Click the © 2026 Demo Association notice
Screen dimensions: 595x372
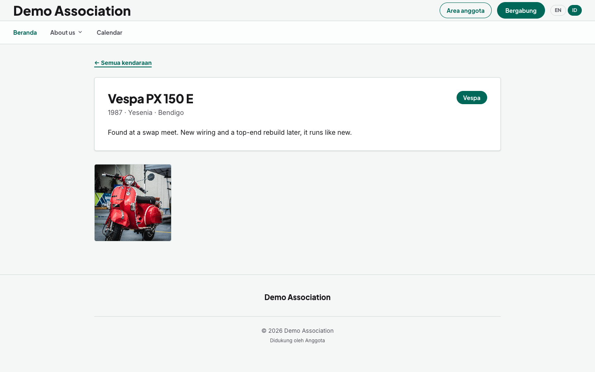click(x=297, y=331)
